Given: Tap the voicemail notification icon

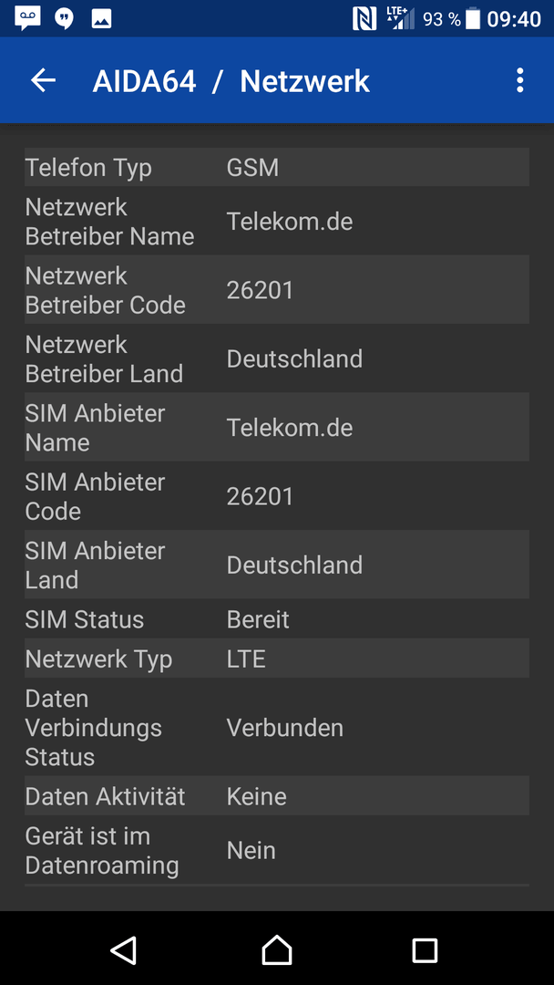Looking at the screenshot, I should (27, 19).
